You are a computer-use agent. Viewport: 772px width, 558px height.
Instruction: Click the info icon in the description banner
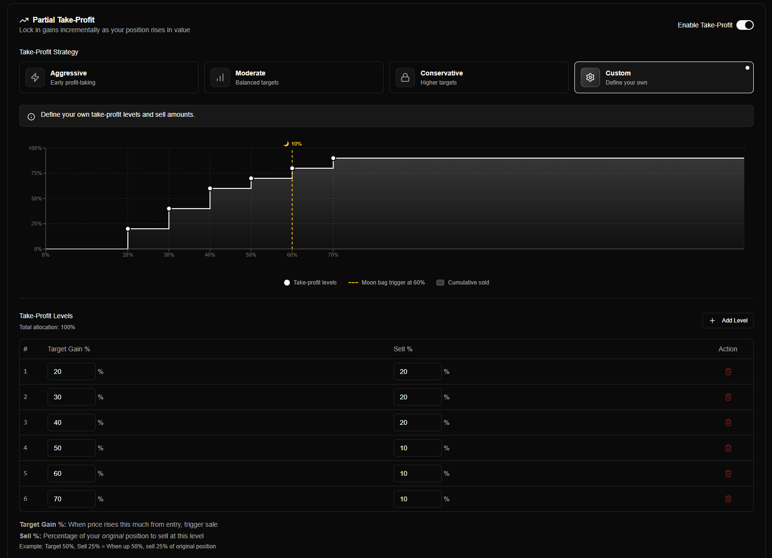click(x=31, y=116)
